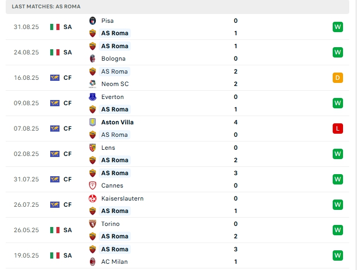
Task: Click the green W badge for Pisa match
Action: [x=338, y=27]
